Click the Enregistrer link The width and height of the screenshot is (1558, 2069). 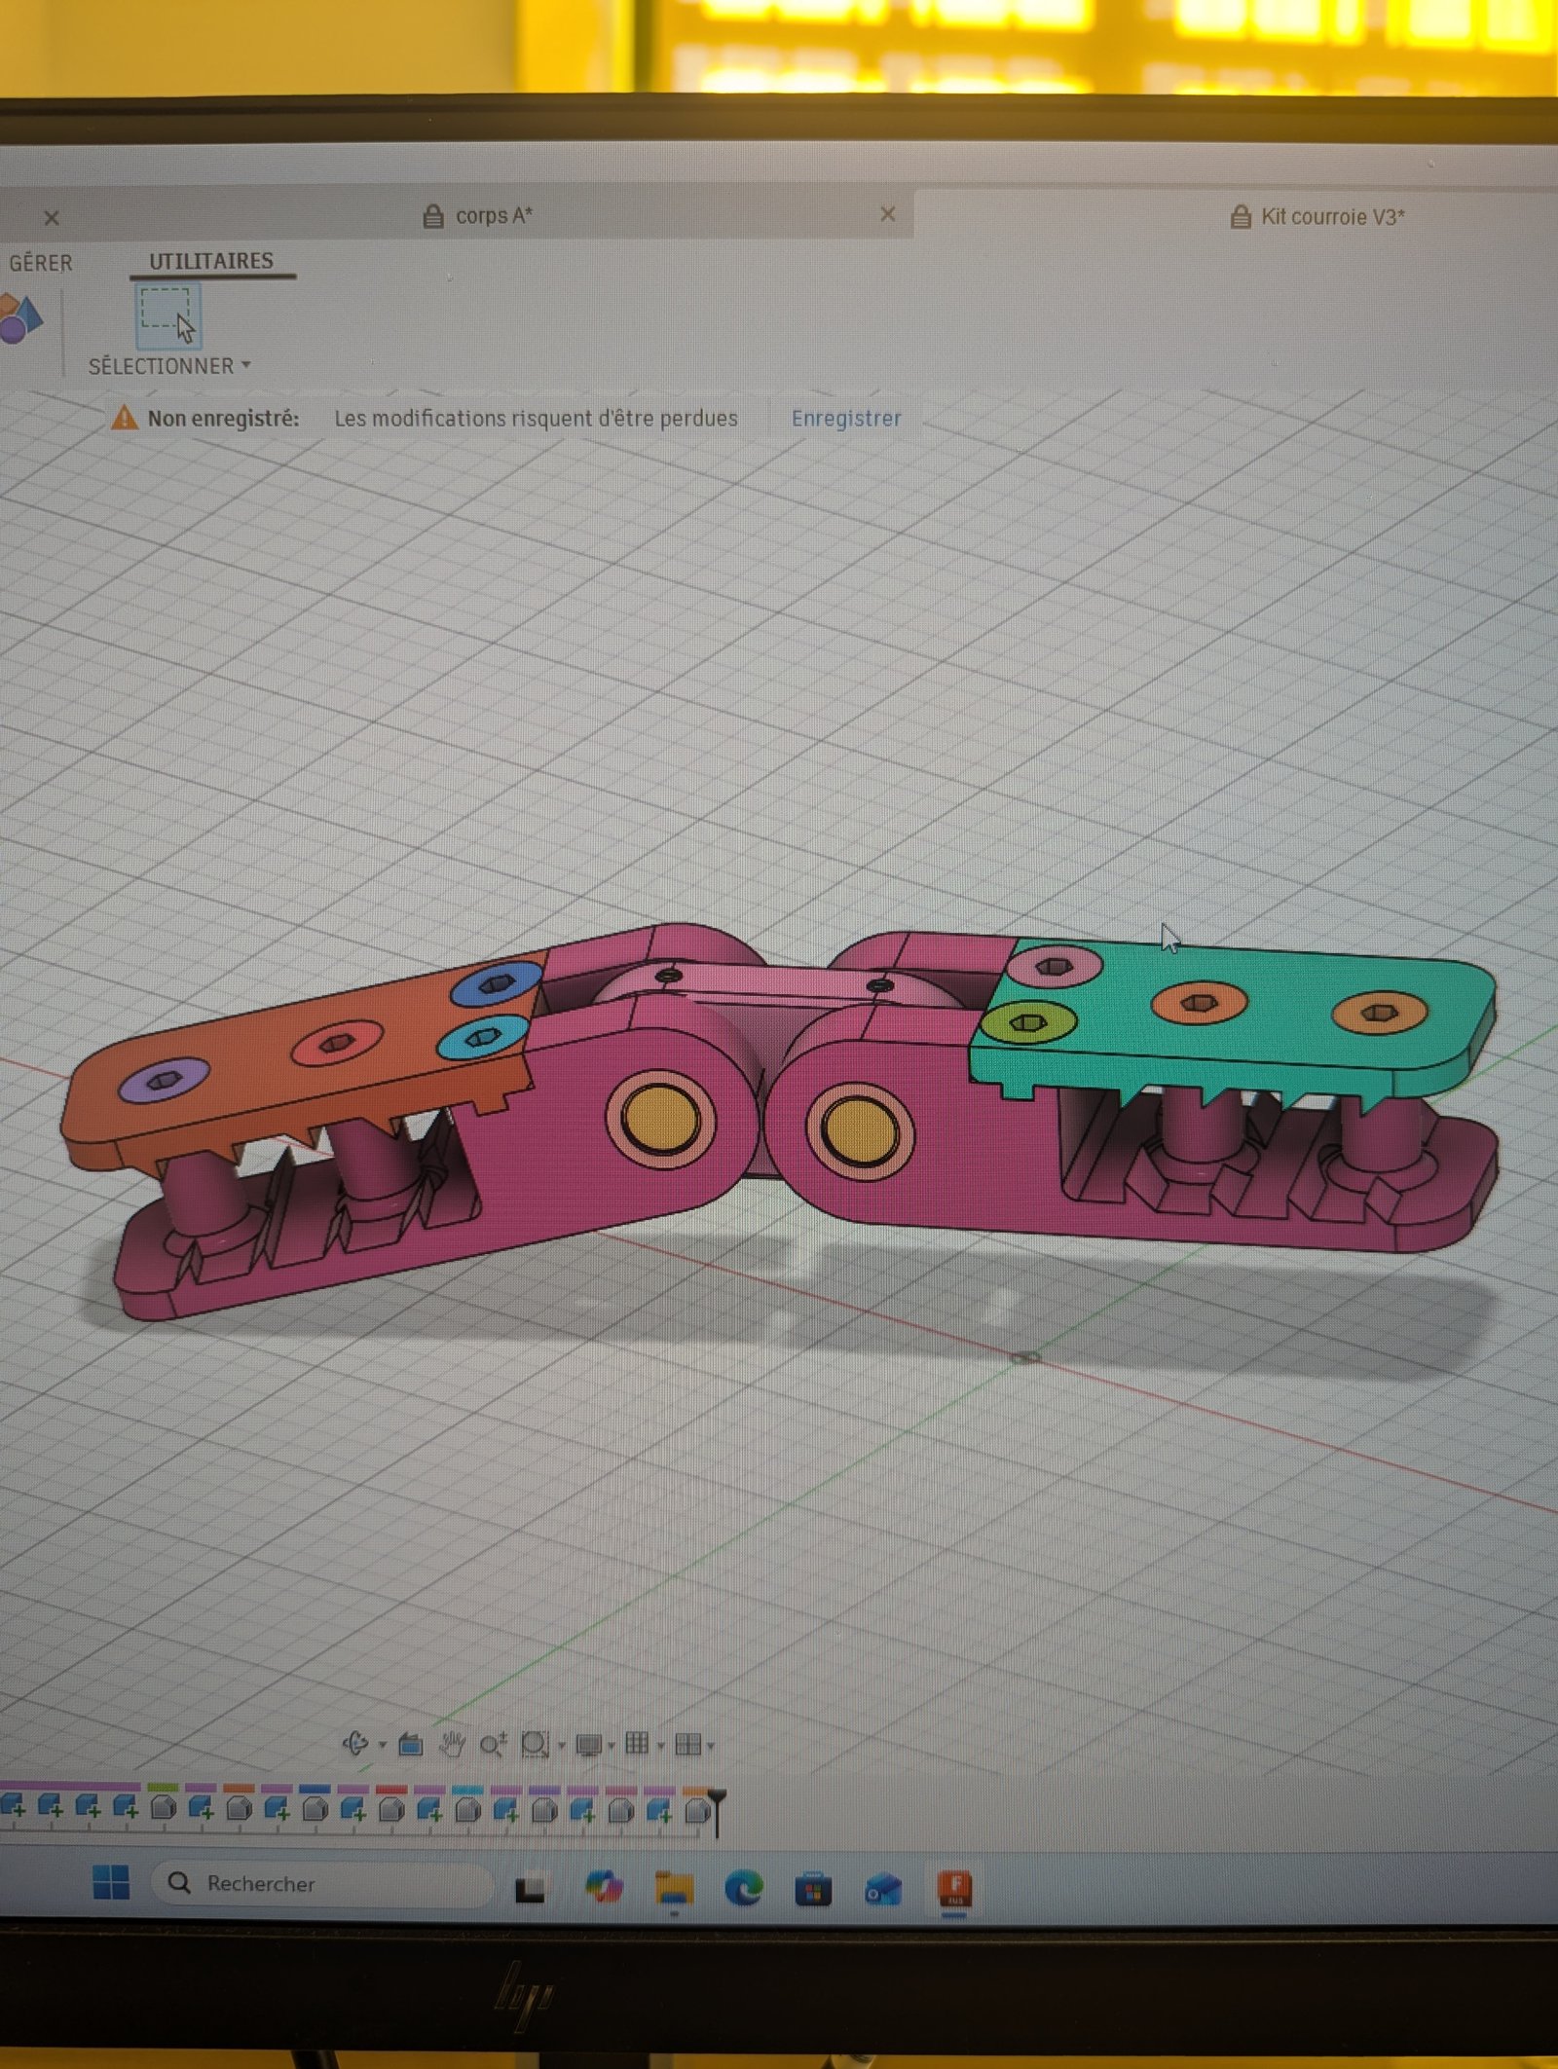click(x=846, y=419)
